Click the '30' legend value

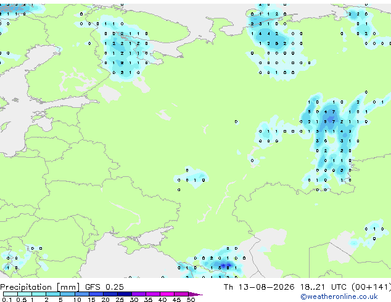pyautogui.click(x=134, y=300)
